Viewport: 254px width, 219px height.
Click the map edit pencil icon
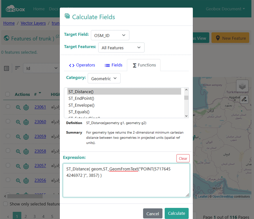click(x=244, y=99)
